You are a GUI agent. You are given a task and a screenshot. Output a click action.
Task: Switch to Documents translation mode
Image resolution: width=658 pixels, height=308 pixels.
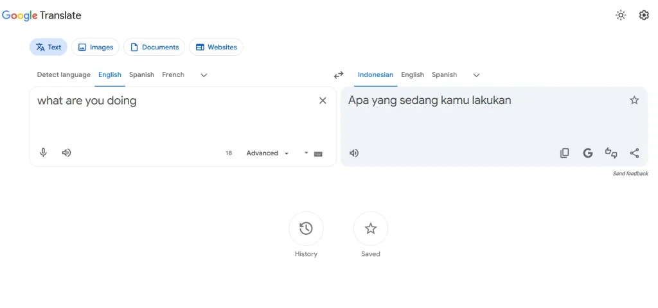(154, 47)
